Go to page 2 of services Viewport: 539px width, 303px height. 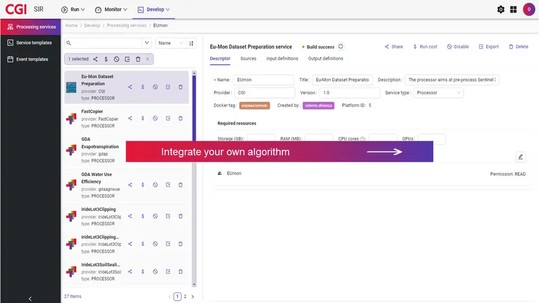[185, 296]
